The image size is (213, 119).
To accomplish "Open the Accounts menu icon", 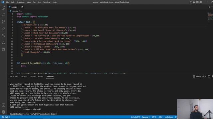I will coord(3,105).
